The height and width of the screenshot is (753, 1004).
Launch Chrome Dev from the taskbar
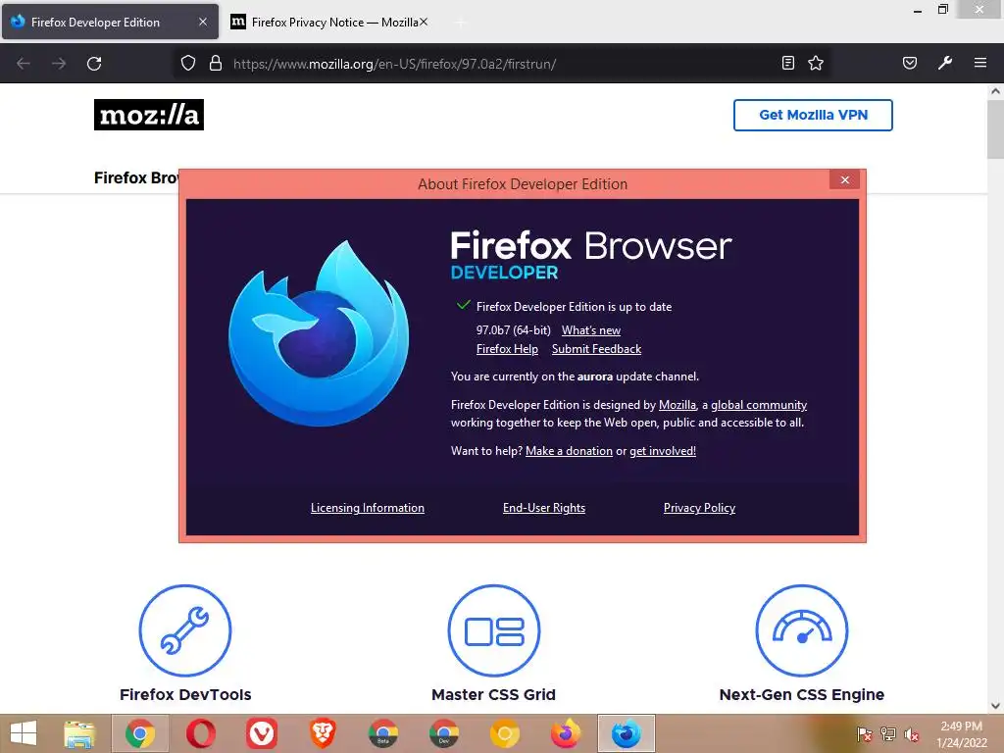tap(444, 733)
